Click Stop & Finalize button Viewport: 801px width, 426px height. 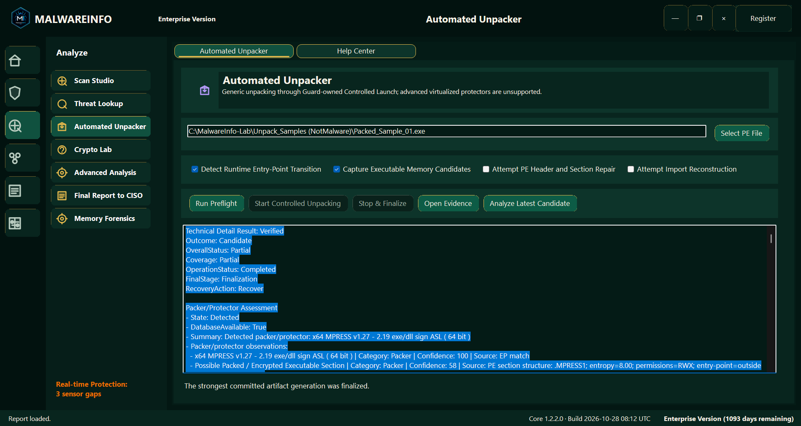[x=382, y=203]
